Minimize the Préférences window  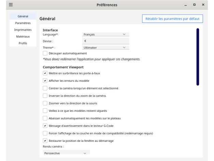point(186,5)
